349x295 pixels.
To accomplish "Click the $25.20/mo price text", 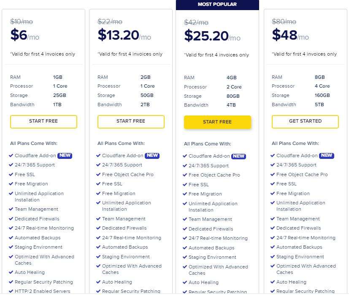I will [212, 37].
